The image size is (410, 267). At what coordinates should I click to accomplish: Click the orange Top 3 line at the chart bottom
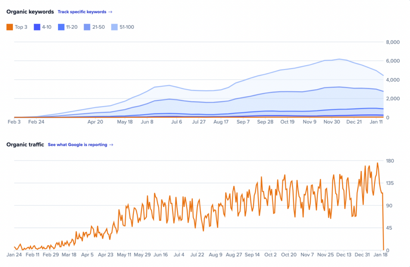200,117
